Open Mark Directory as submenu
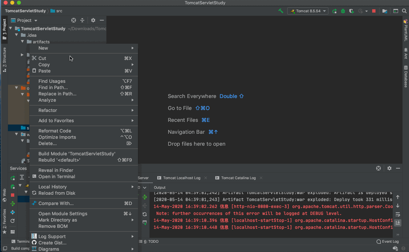This screenshot has height=252, width=409. (x=84, y=220)
